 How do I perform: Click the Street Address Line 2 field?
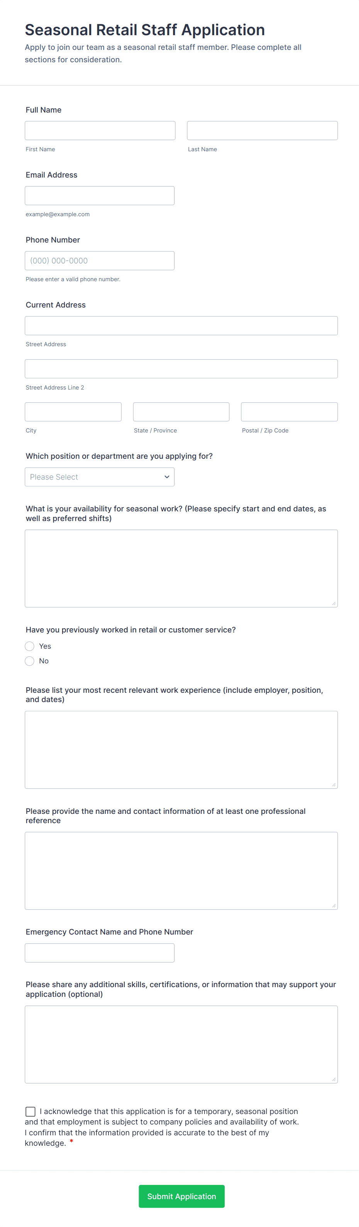(x=181, y=369)
